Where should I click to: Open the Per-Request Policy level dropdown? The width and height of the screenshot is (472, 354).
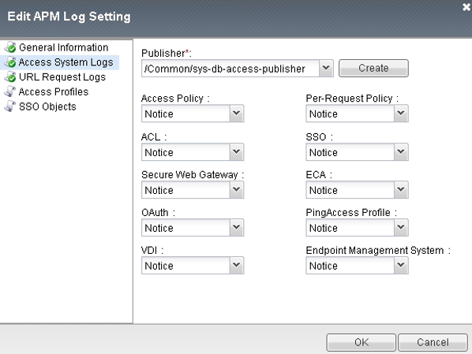tap(357, 114)
